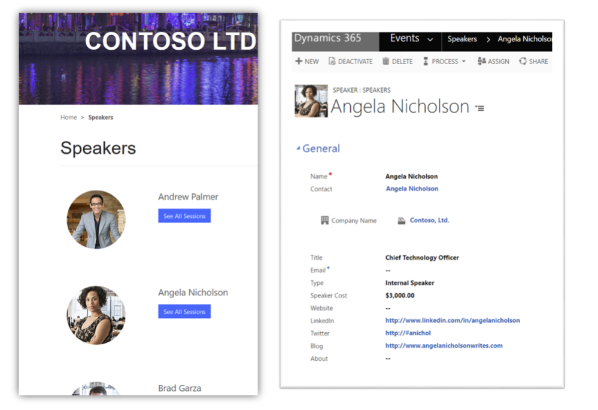This screenshot has height=410, width=598.
Task: Click the Company Name building icon
Action: pyautogui.click(x=324, y=220)
